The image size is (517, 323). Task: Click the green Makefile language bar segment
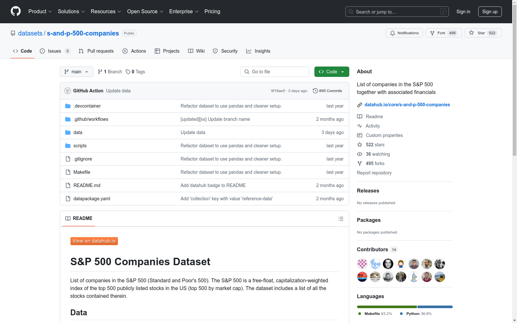coord(387,307)
